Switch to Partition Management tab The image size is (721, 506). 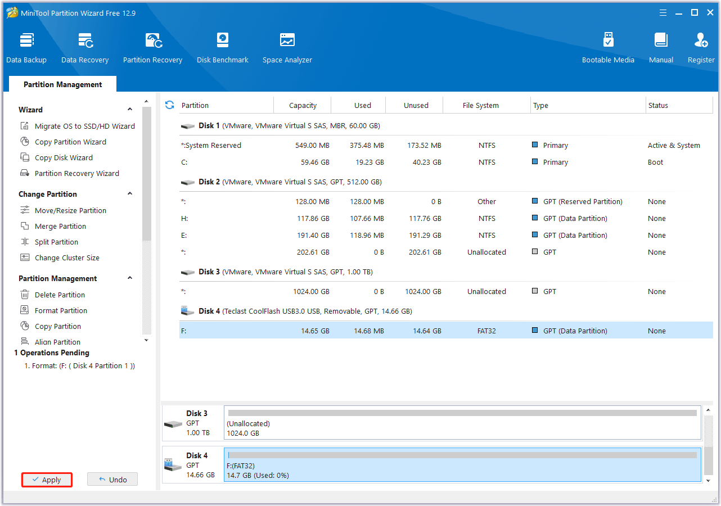[63, 84]
